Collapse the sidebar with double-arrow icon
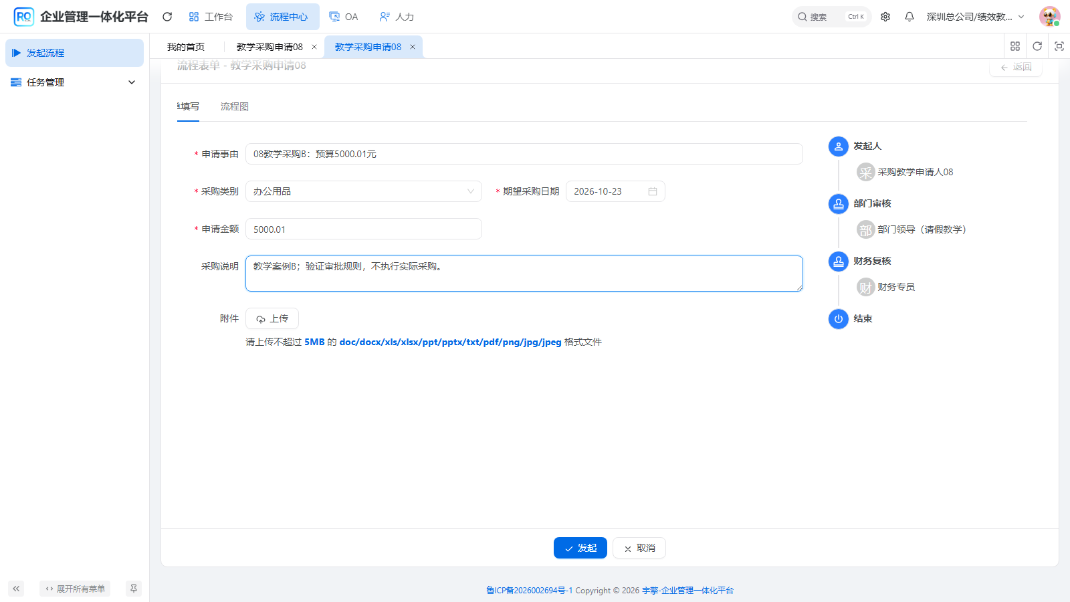Screen dimensions: 1070x602 tap(16, 589)
